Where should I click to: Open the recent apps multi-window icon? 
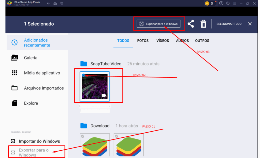click(62, 3)
